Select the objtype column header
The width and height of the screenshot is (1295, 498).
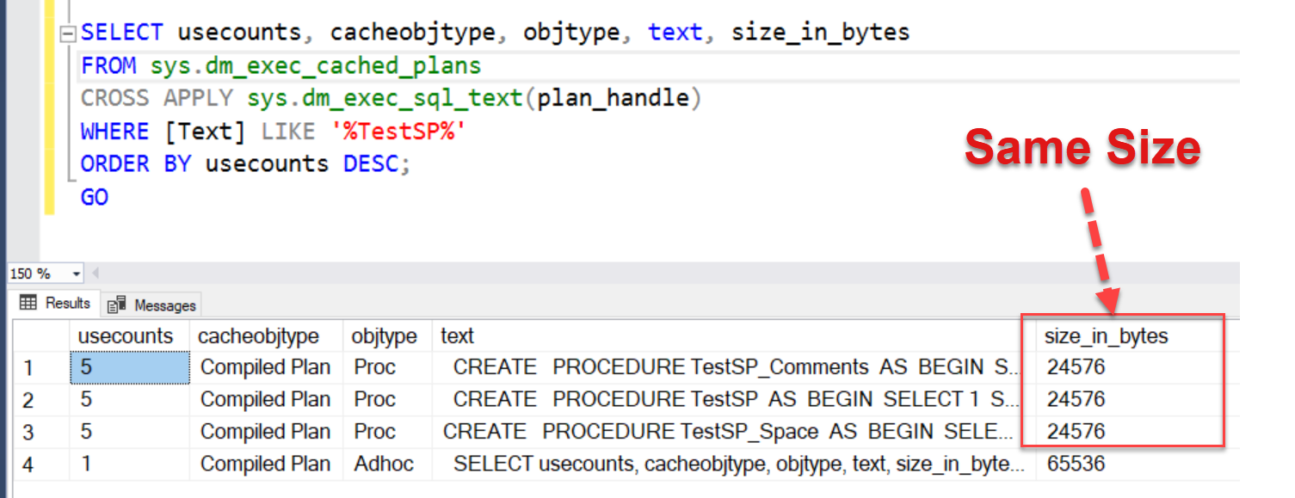pyautogui.click(x=386, y=336)
